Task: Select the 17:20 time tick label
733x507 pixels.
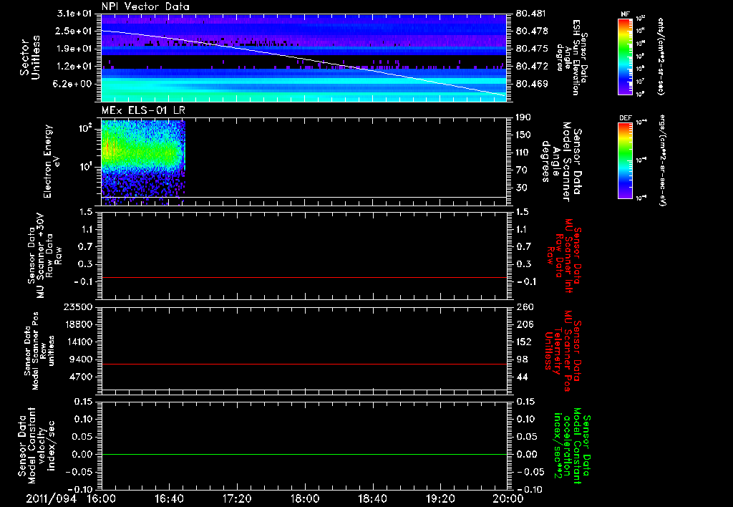Action: coord(237,498)
